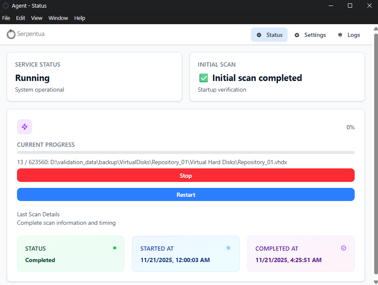Image resolution: width=378 pixels, height=285 pixels.
Task: Select the shield icon on the Status tab
Action: click(259, 35)
